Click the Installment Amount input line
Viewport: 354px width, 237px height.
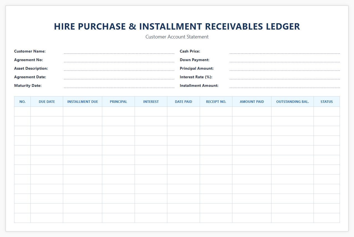pyautogui.click(x=285, y=85)
